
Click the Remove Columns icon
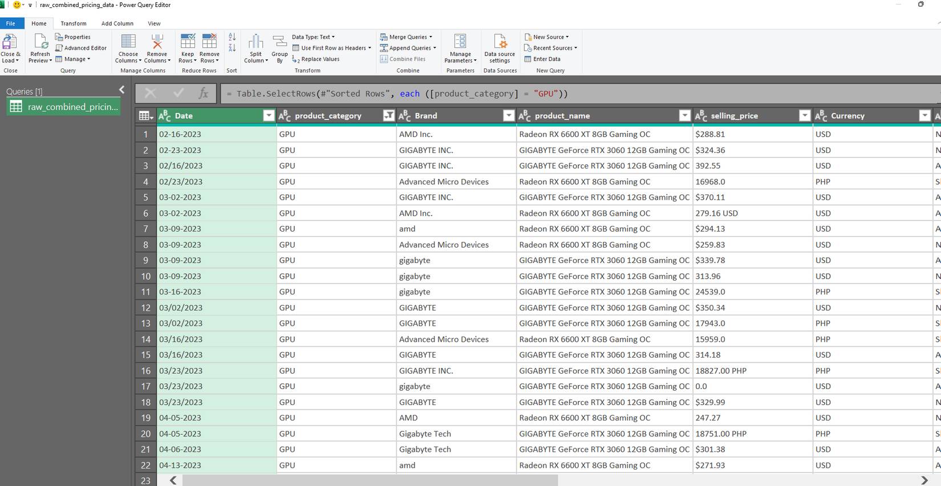tap(157, 42)
